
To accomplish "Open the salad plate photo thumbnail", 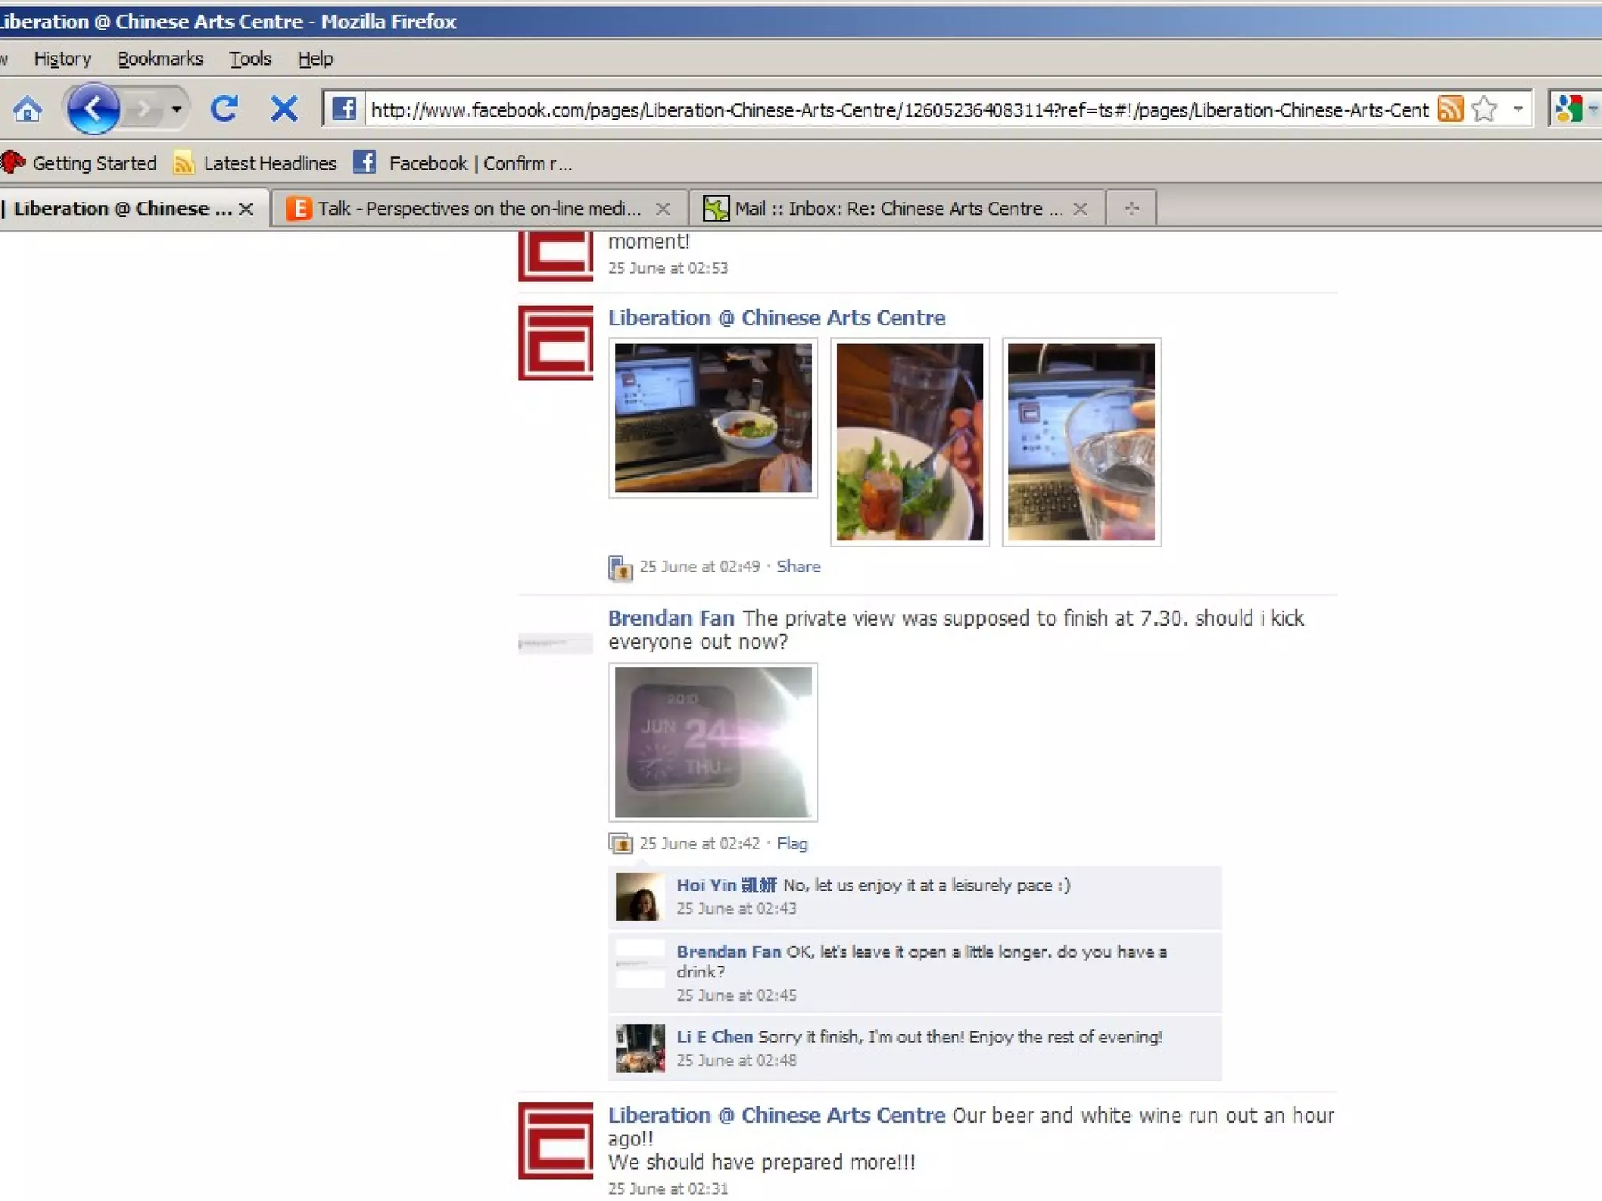I will 909,442.
